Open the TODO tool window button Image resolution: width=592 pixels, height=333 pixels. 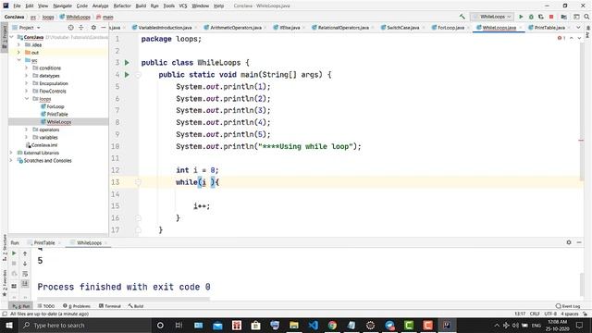(46, 306)
